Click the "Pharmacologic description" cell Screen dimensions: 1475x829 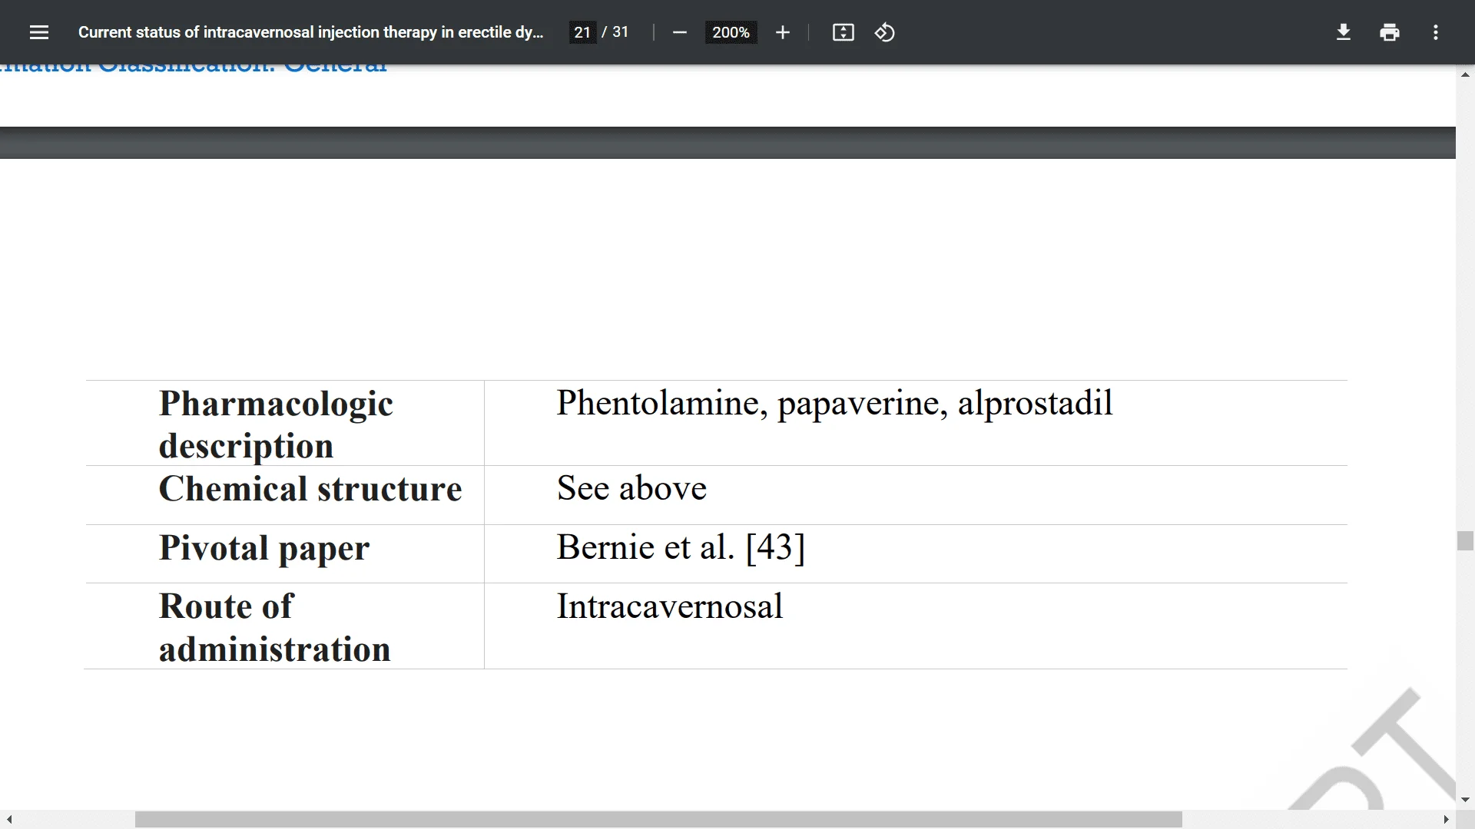[285, 423]
